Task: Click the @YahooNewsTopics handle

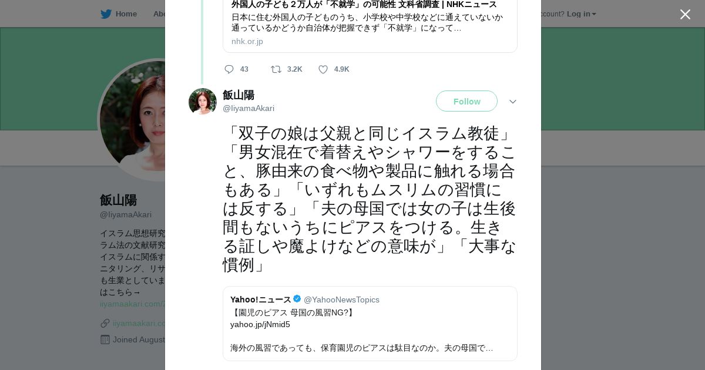Action: [341, 300]
